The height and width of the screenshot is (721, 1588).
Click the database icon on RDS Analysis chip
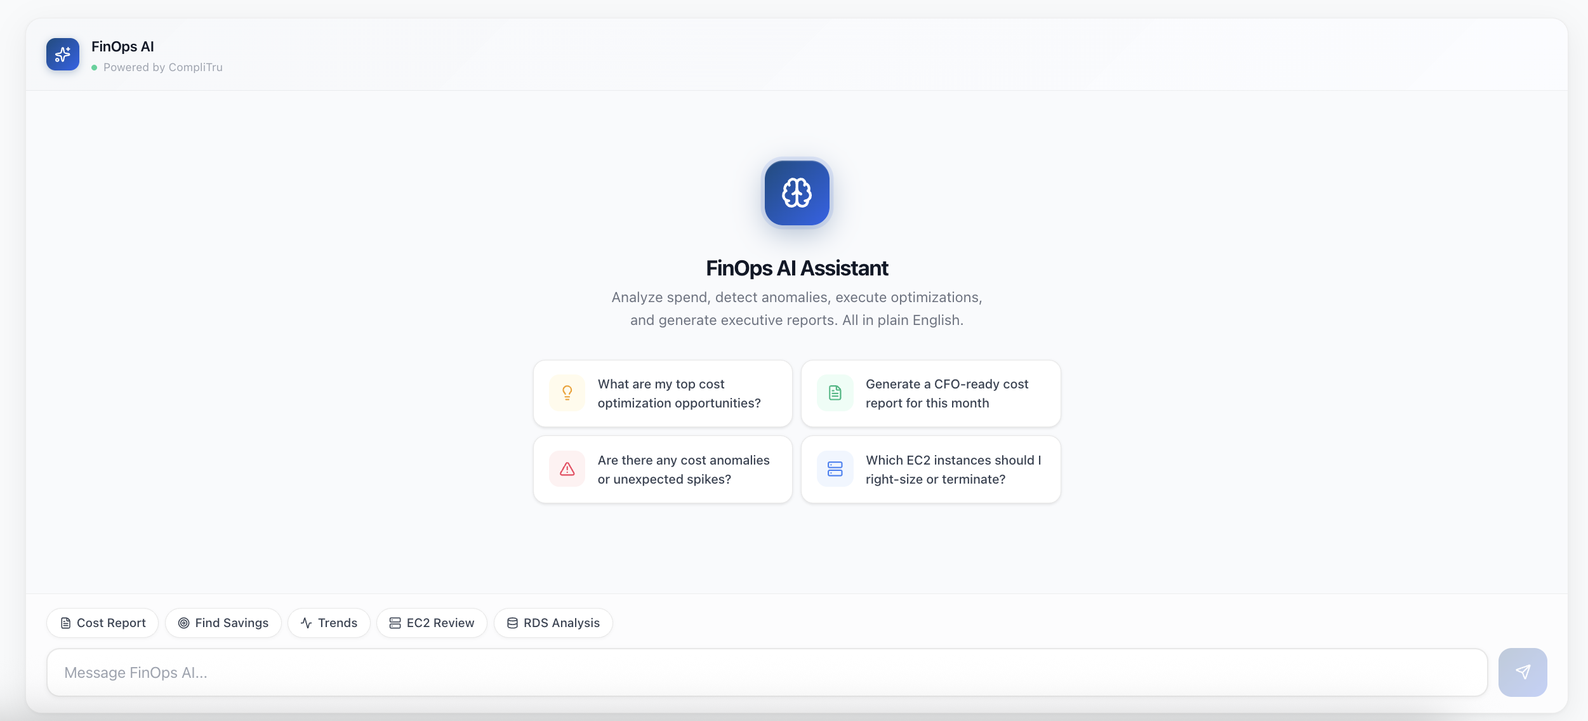point(511,623)
